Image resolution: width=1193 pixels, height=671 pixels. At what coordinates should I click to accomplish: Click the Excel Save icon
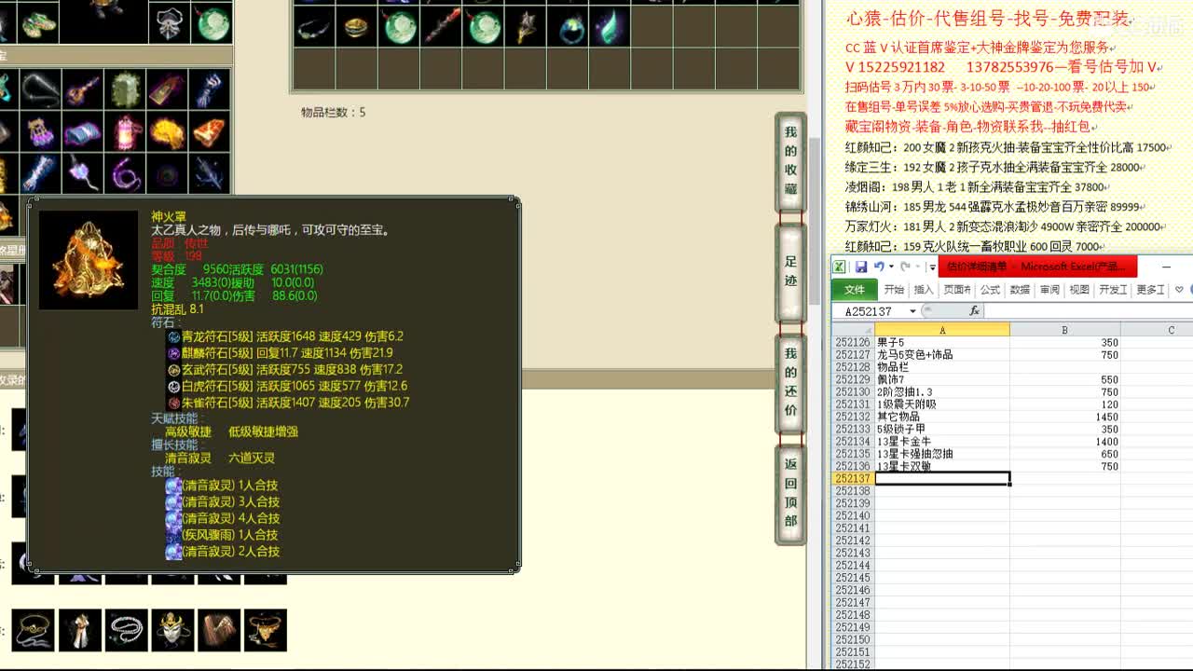coord(859,267)
